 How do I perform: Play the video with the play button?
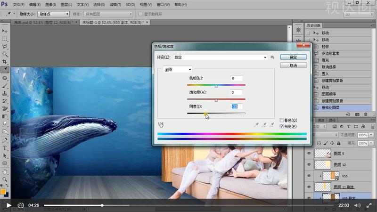point(9,205)
